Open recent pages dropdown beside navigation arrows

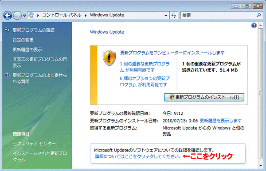[24, 15]
